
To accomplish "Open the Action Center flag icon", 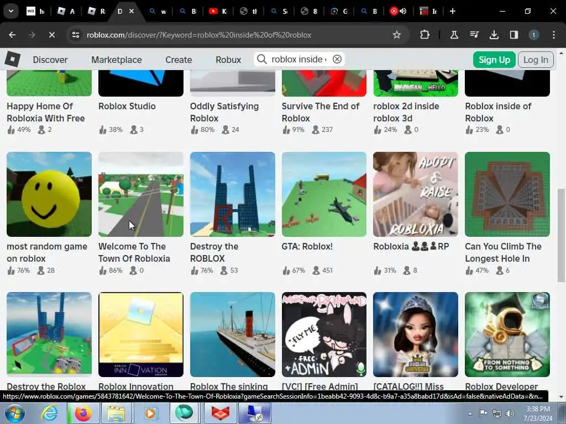I will tap(483, 413).
